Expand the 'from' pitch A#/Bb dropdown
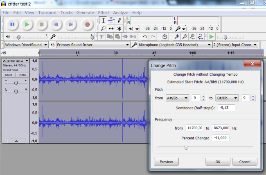Viewport: 266px width, 175px height. pyautogui.click(x=177, y=98)
